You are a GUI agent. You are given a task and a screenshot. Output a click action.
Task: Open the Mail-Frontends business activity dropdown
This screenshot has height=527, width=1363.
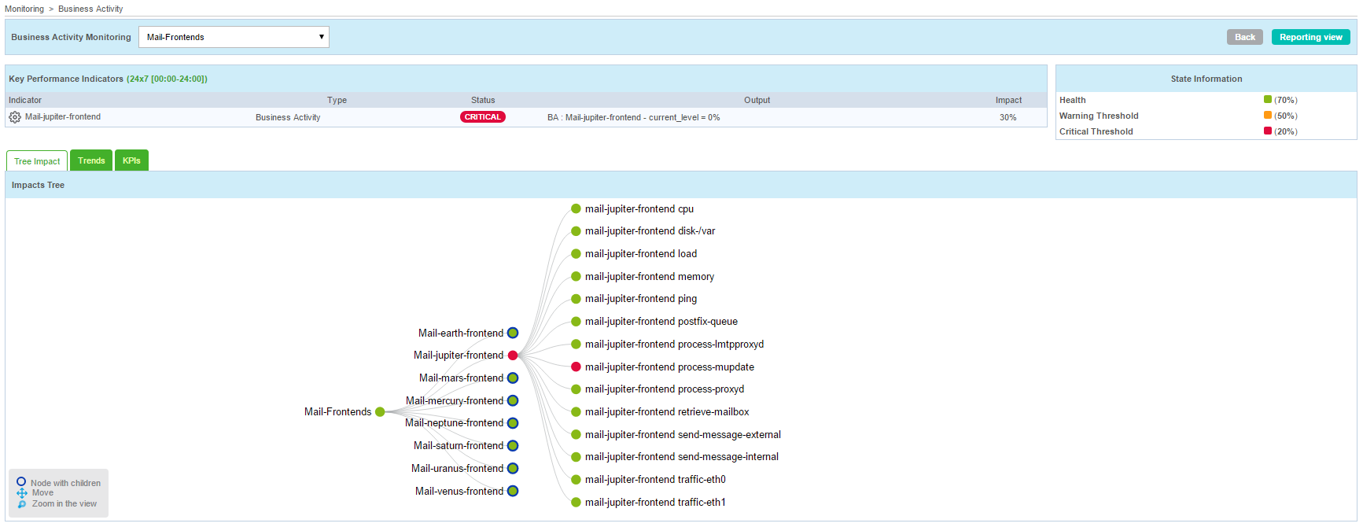pyautogui.click(x=234, y=37)
